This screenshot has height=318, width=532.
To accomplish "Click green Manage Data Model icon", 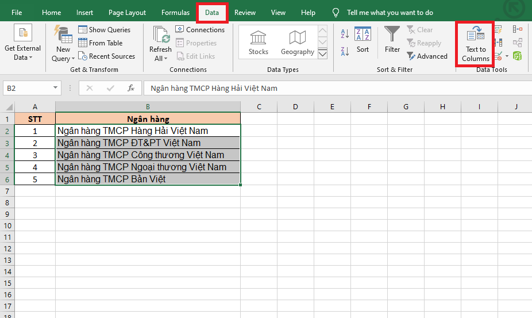I will point(518,56).
